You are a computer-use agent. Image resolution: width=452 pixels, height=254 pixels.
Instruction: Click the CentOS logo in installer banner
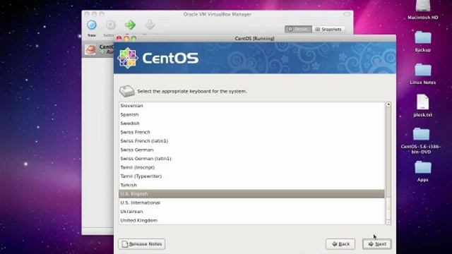[x=158, y=58]
